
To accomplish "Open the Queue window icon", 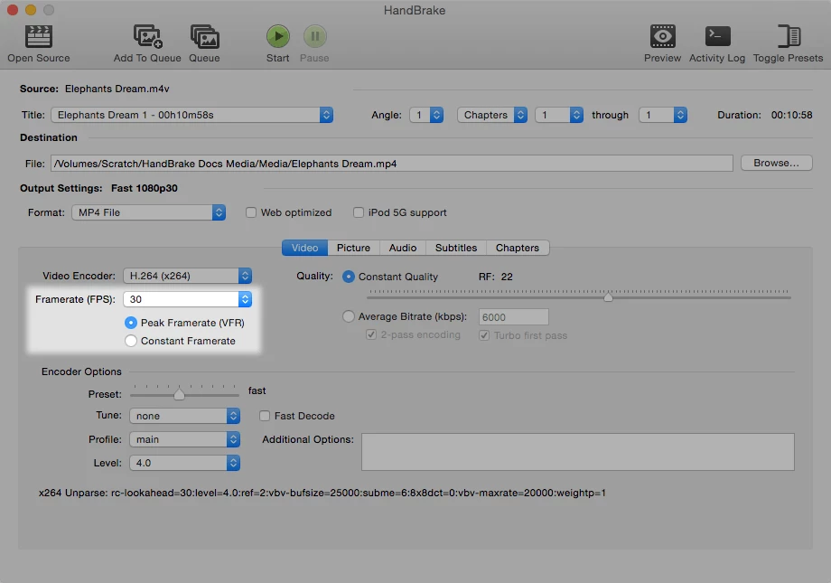I will [x=204, y=36].
